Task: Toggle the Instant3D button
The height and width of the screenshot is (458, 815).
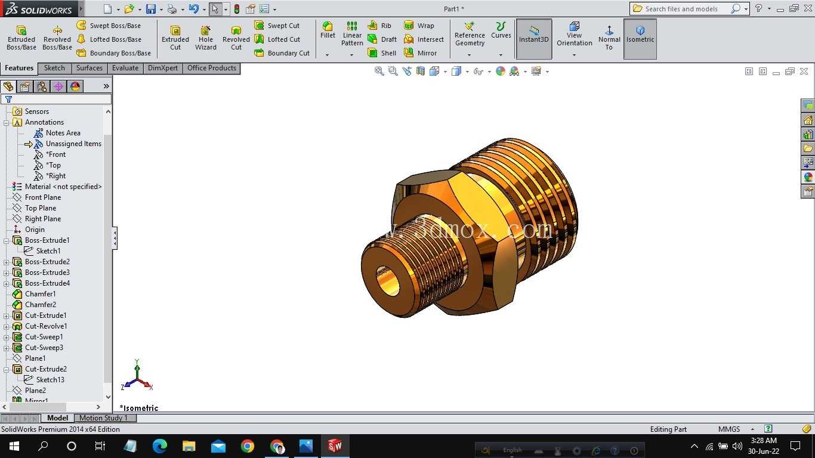Action: click(x=534, y=39)
